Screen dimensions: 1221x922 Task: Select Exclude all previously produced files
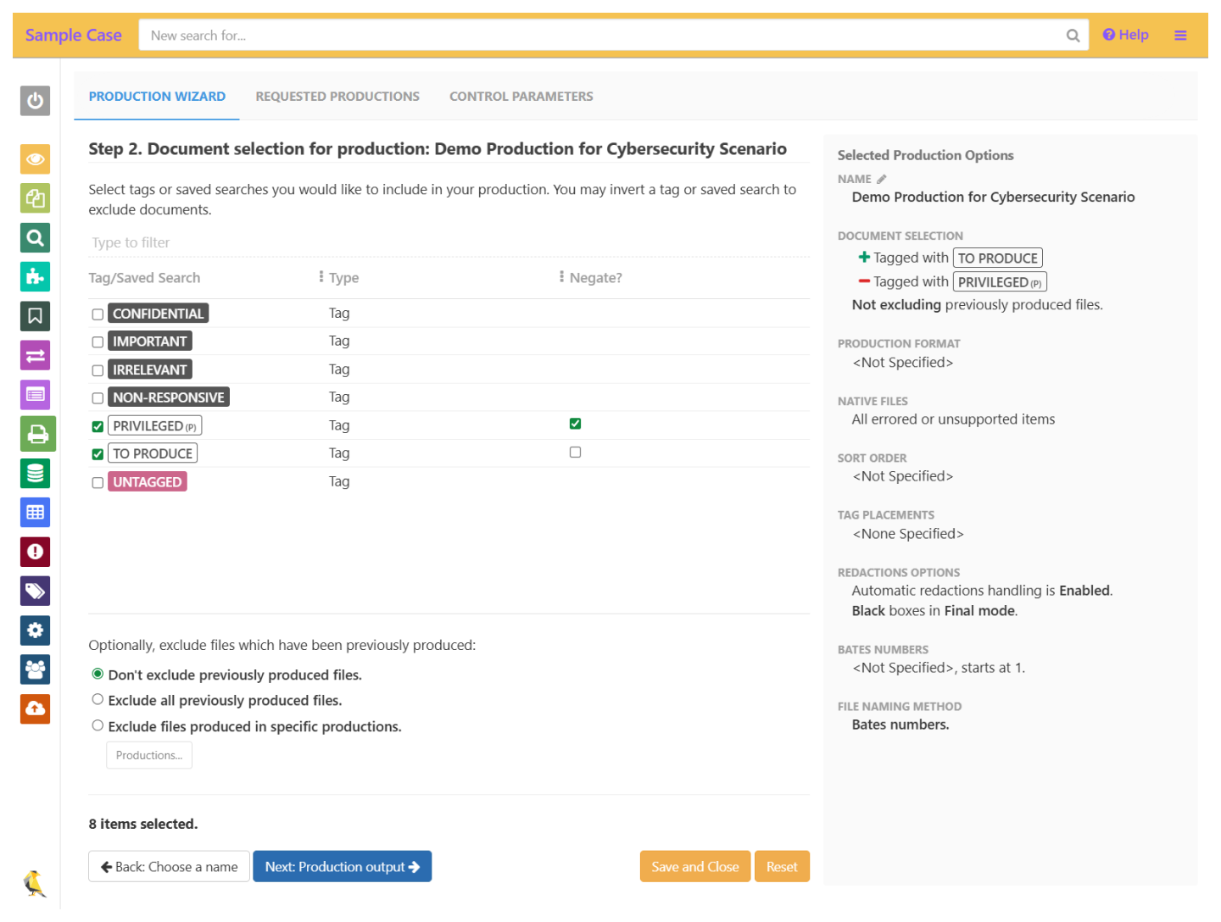98,700
